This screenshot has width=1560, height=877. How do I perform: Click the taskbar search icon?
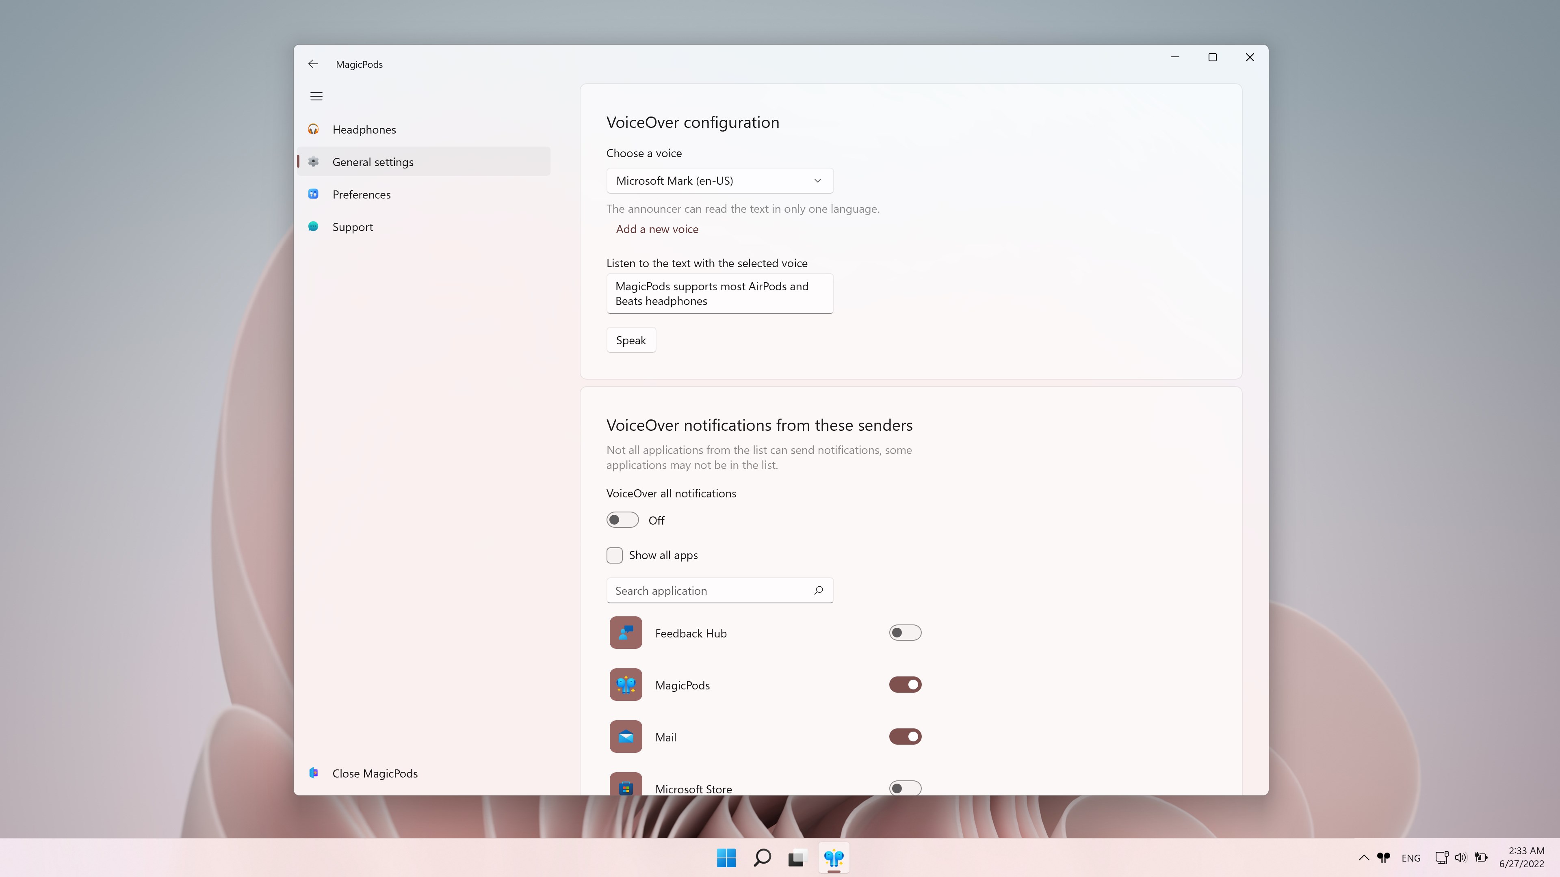[762, 857]
